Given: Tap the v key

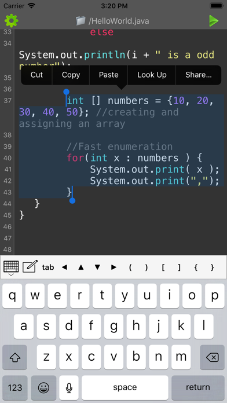Looking at the screenshot, I should [113, 357].
